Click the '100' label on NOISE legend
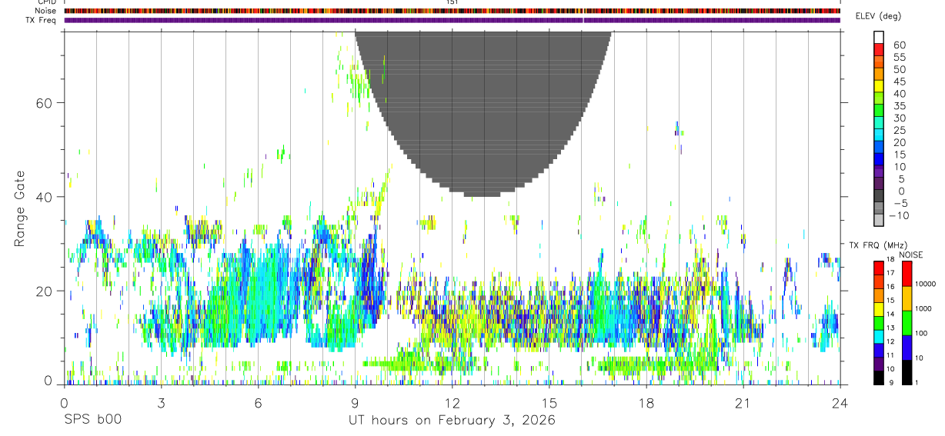Image resolution: width=945 pixels, height=436 pixels. 922,333
